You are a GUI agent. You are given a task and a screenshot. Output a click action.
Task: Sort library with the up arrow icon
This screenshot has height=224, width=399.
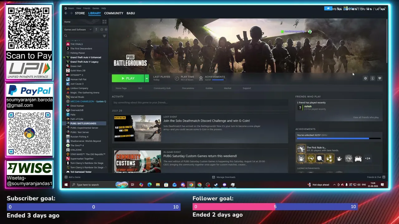click(x=96, y=30)
